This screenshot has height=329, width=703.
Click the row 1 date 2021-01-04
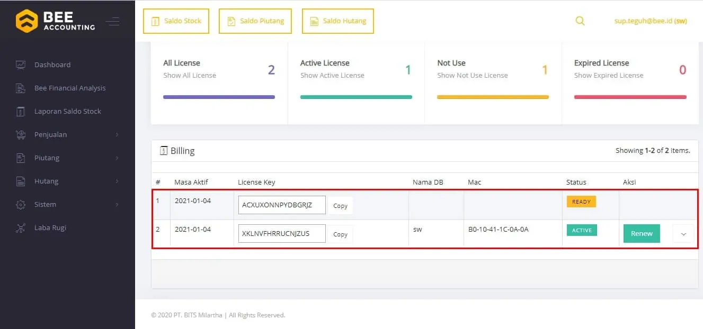(x=193, y=201)
